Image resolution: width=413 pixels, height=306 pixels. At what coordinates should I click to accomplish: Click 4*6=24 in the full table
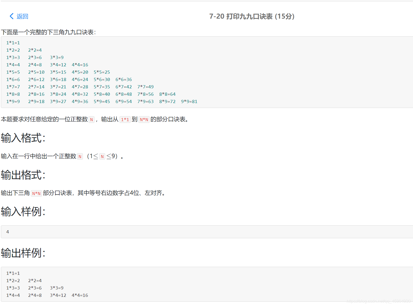pos(80,79)
